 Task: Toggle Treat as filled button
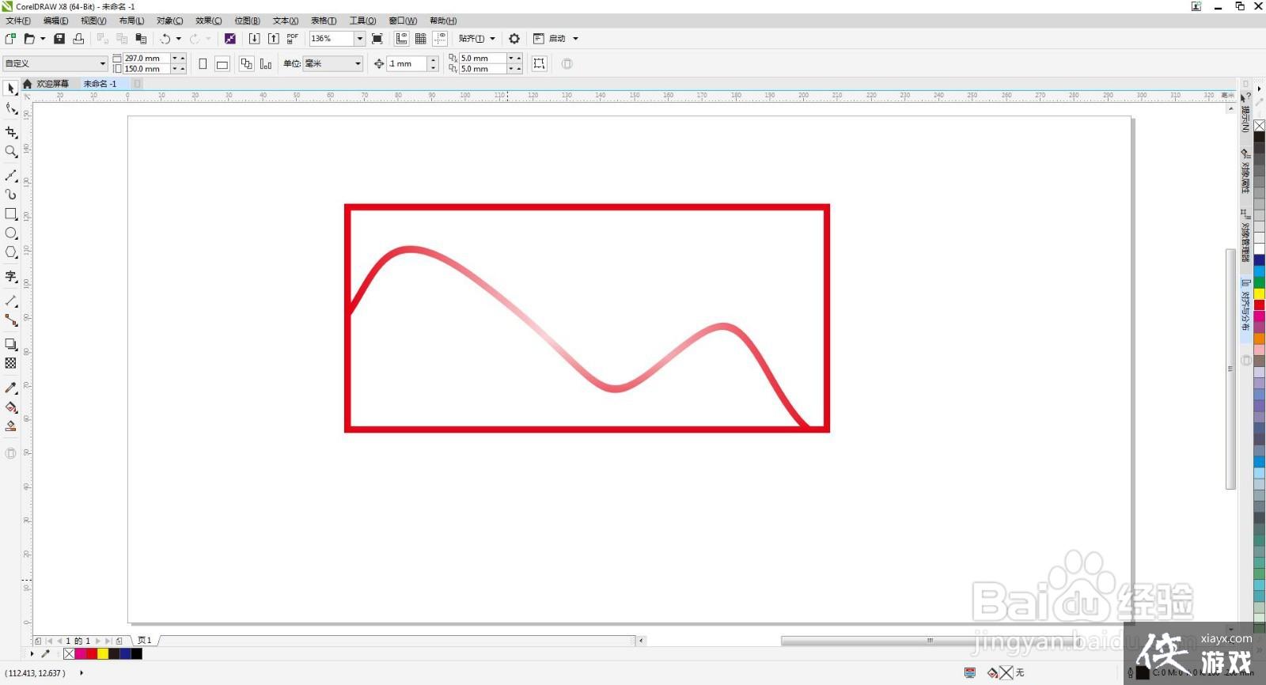(540, 63)
